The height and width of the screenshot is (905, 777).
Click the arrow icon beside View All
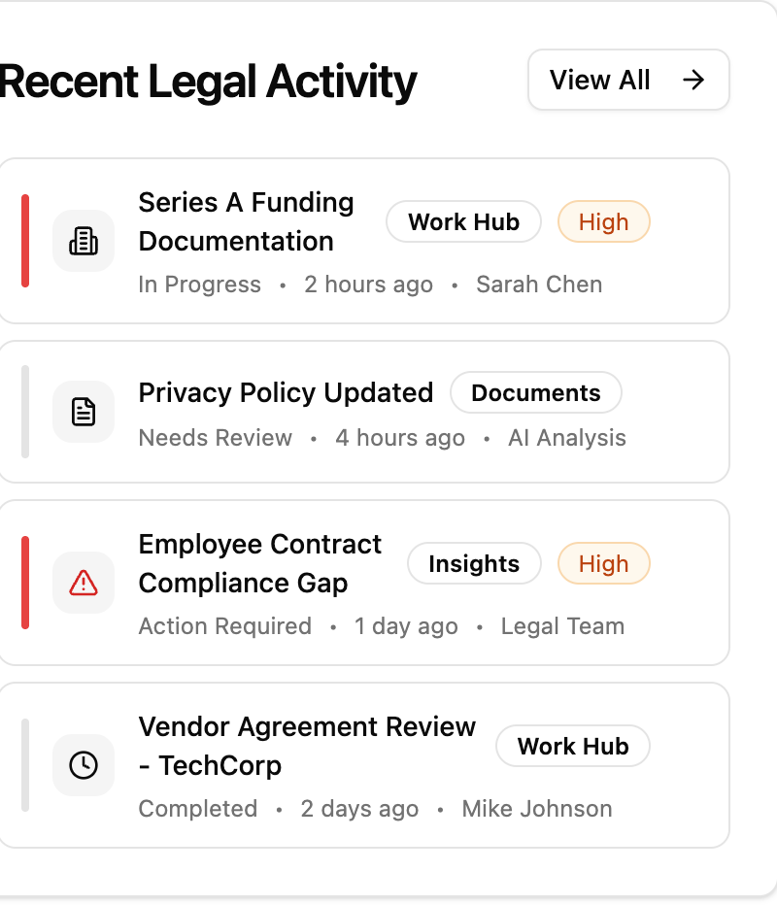(x=693, y=80)
